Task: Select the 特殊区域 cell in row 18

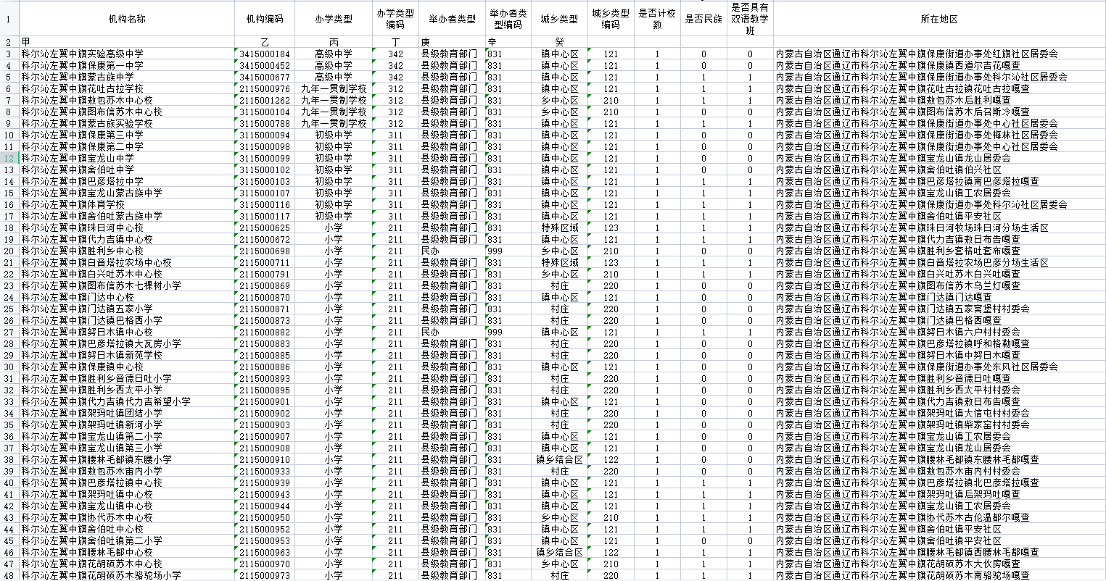Action: [x=559, y=227]
